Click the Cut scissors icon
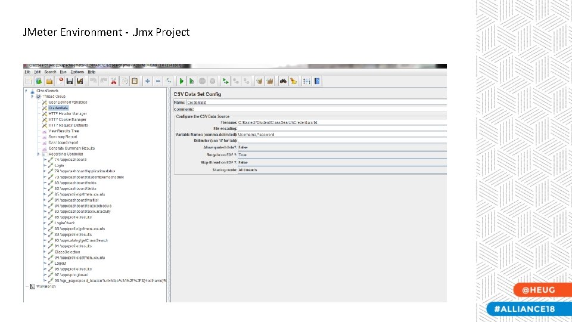Viewport: 572px width, 322px height. 114,81
